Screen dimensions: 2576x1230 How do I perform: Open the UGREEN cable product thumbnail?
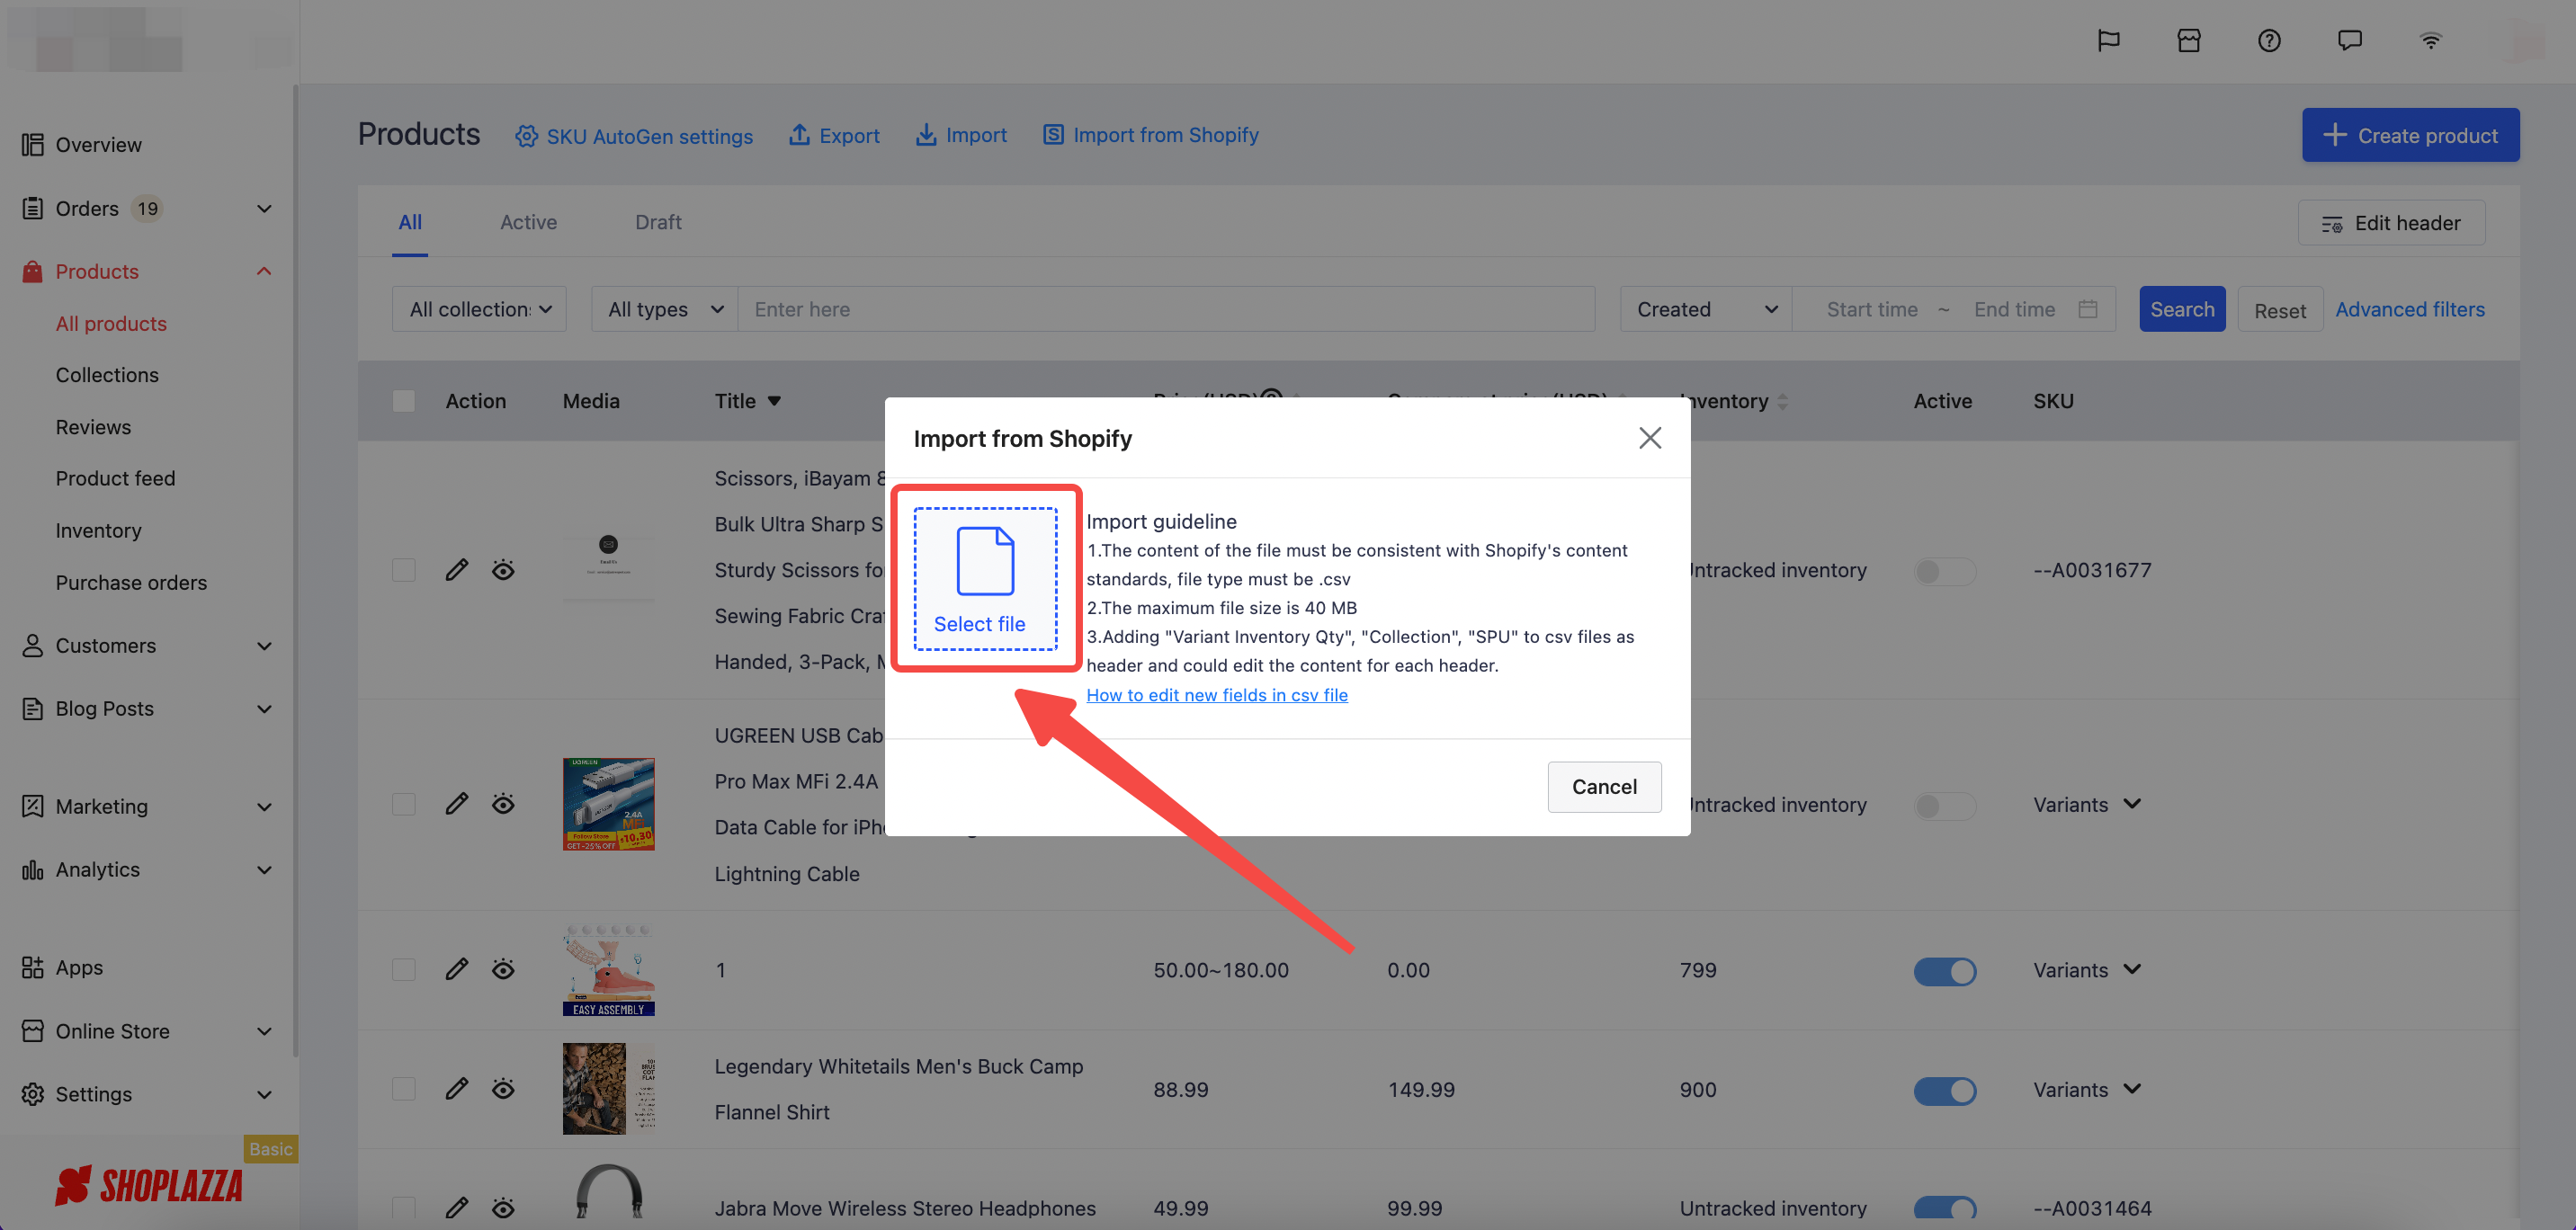[608, 804]
